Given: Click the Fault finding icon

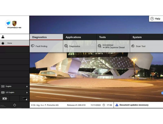Looking at the screenshot, I should 33,46.
